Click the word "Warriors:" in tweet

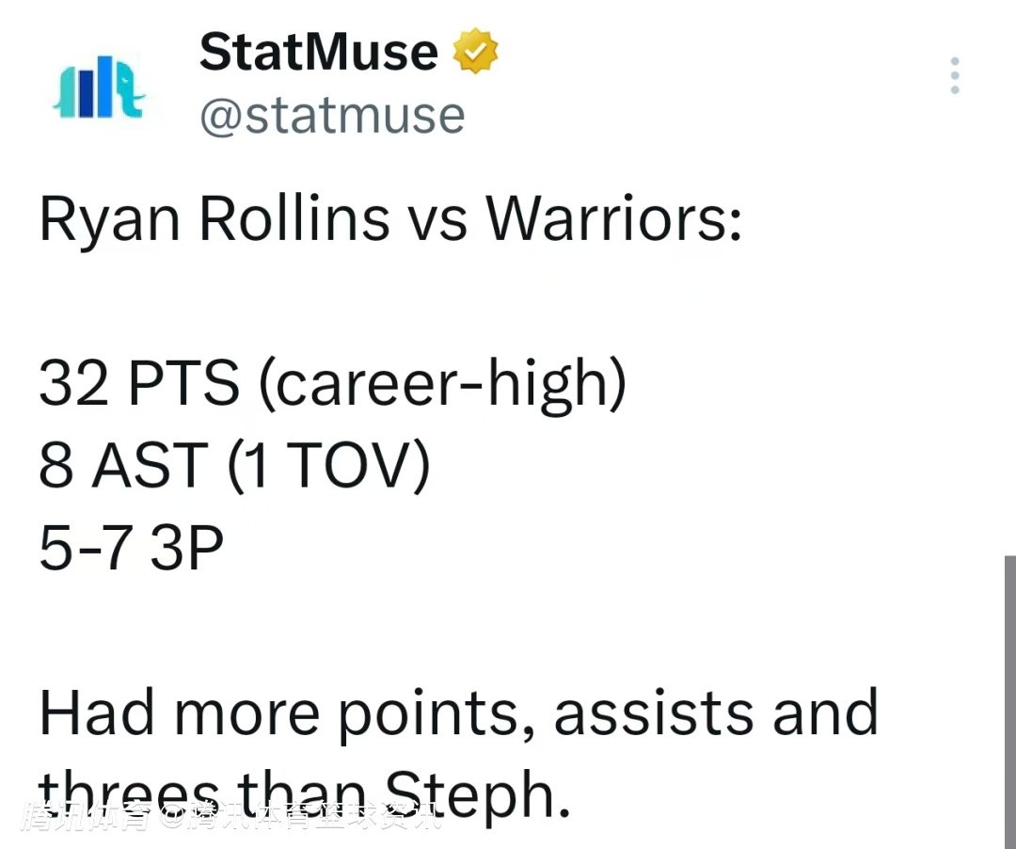613,218
